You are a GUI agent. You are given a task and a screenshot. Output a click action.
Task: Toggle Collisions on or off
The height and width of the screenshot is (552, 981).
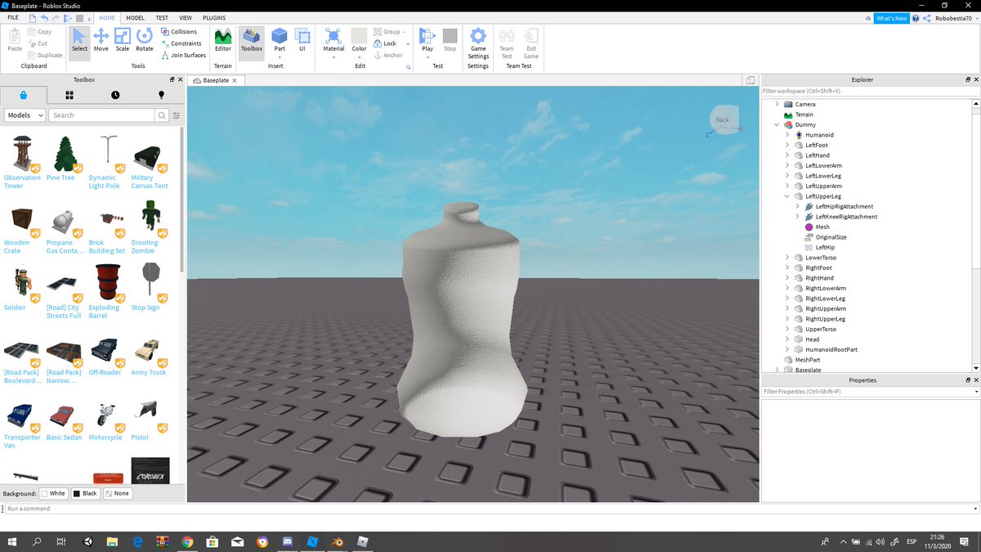click(179, 32)
